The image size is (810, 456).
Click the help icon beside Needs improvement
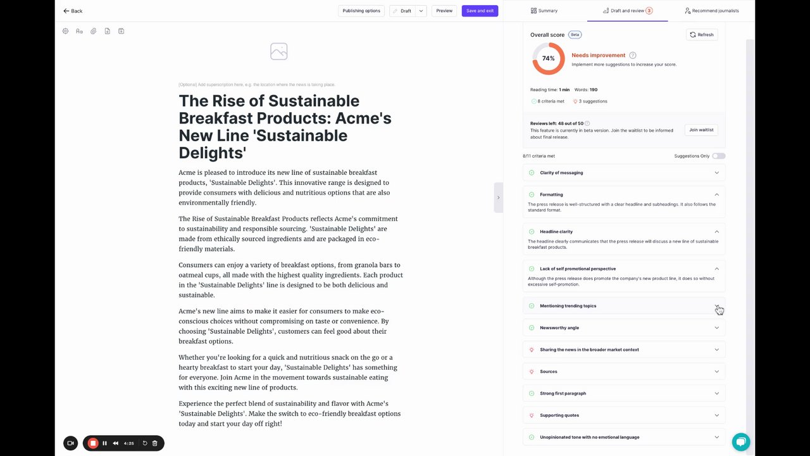(633, 56)
